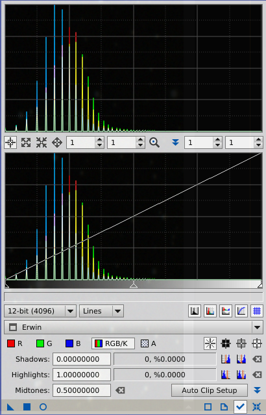Toggle the Track View checkmark
The image size is (266, 415).
240,407
